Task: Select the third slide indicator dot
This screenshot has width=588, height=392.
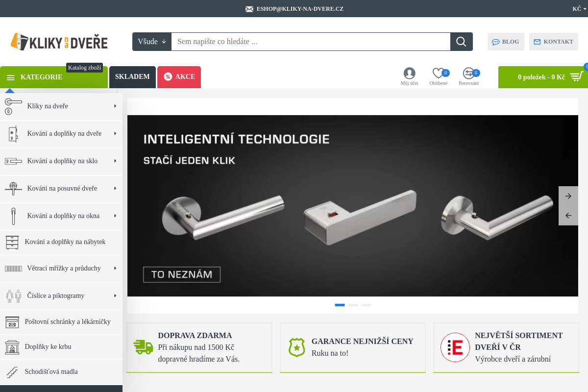Action: point(366,305)
